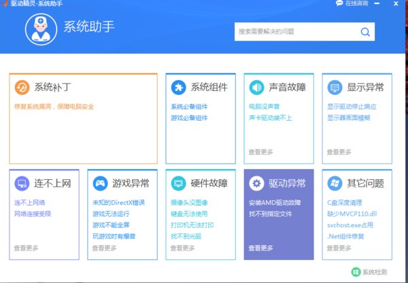Click the search box 搜索需要解决的问题
This screenshot has height=283, width=408.
[x=305, y=32]
